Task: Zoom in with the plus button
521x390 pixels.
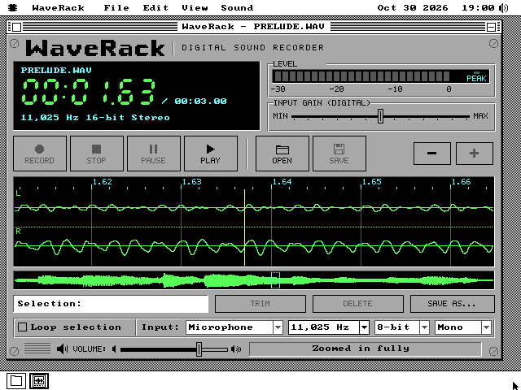Action: [x=474, y=154]
